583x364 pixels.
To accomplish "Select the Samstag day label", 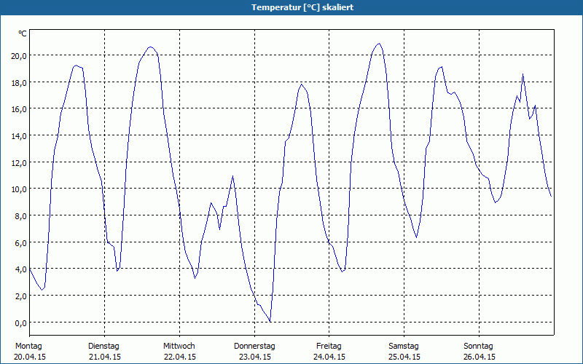I will click(404, 347).
